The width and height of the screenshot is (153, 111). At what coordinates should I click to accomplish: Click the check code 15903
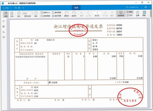119,35
